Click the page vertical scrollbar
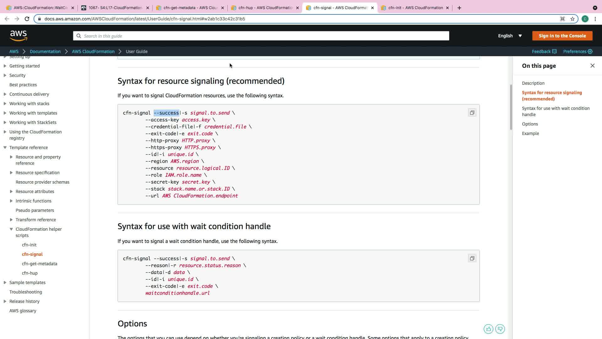The width and height of the screenshot is (602, 339). point(510,107)
